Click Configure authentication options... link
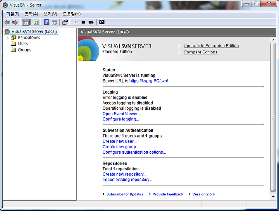The width and height of the screenshot is (279, 211). point(134,152)
